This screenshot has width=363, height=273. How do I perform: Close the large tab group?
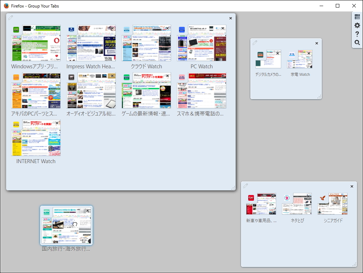231,18
